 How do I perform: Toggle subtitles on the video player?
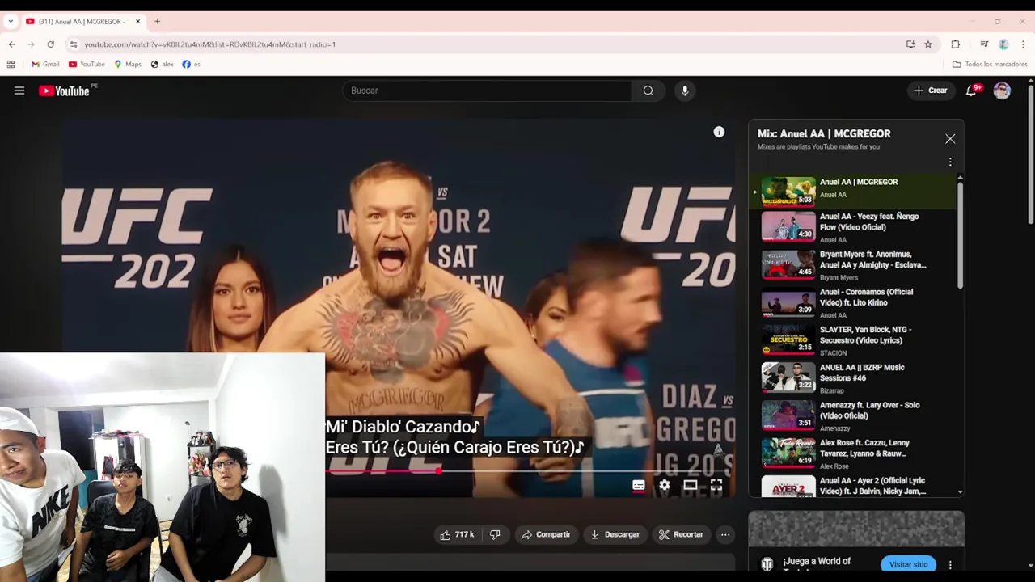click(x=639, y=485)
